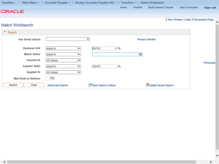Open the Voucher ID operator dropdown
Viewport: 219px width, 164px height.
63,60
